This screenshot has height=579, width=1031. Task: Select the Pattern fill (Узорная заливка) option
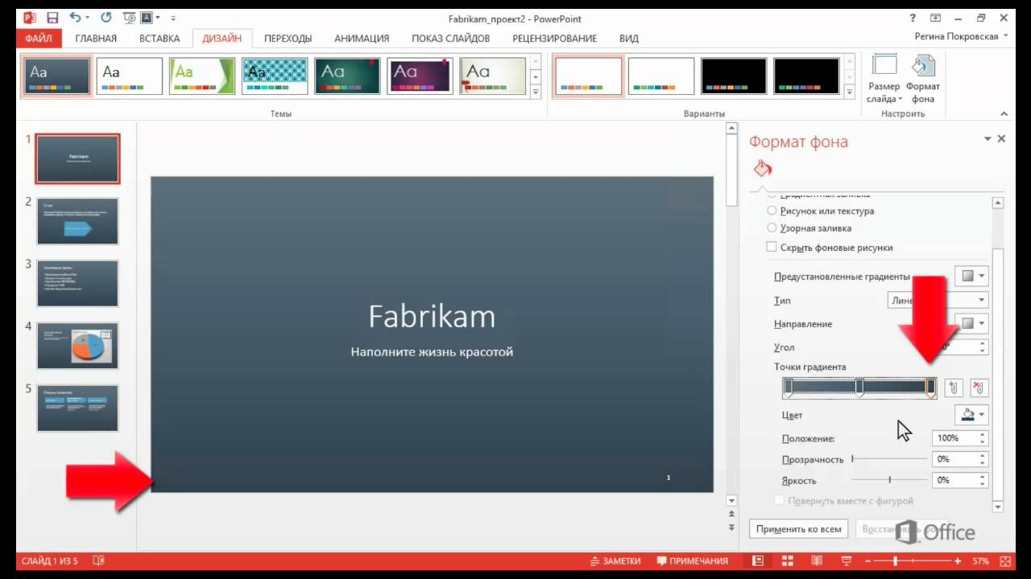[809, 228]
